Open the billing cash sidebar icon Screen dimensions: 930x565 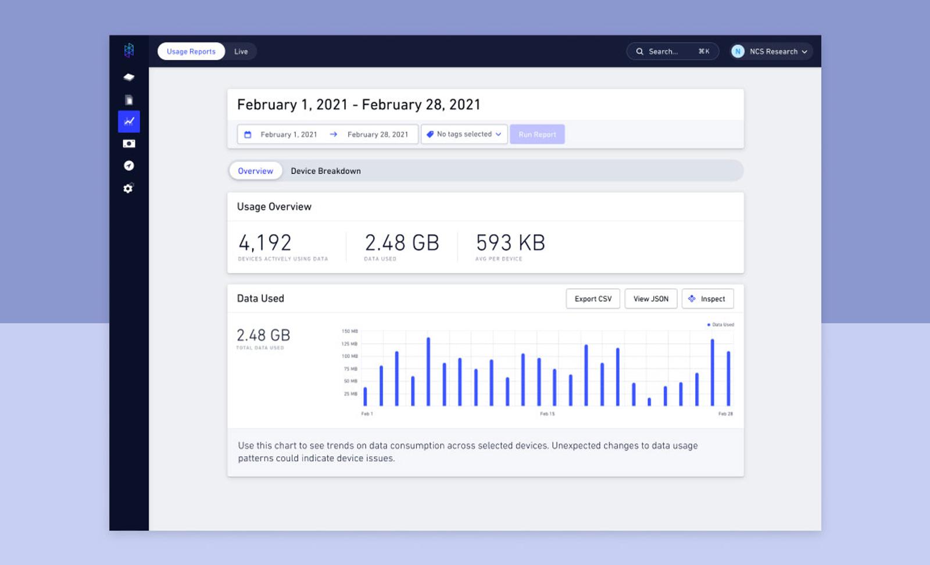pos(129,144)
